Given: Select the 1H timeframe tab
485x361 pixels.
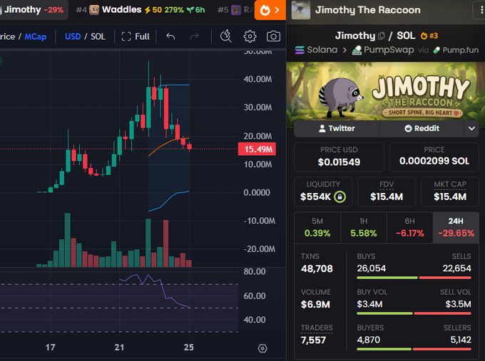Looking at the screenshot, I should coord(364,228).
